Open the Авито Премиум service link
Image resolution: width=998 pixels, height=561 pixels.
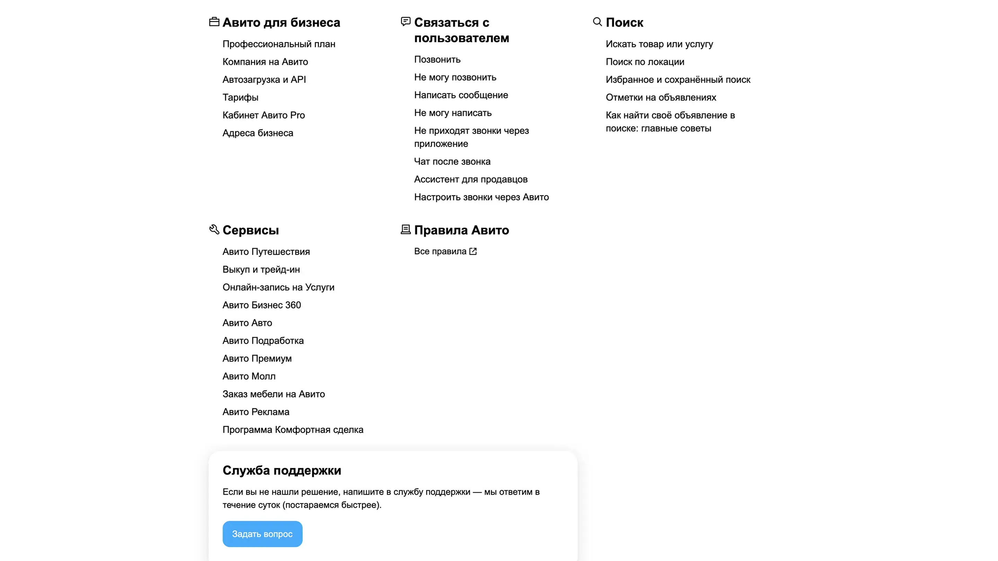click(257, 359)
